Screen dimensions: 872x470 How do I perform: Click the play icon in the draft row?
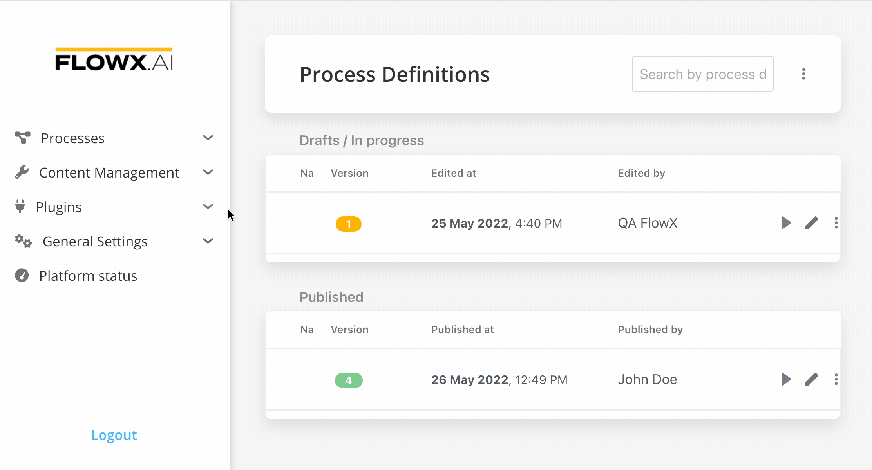[786, 223]
